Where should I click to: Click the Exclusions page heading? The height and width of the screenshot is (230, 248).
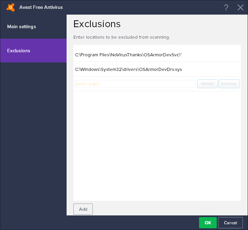tap(97, 24)
